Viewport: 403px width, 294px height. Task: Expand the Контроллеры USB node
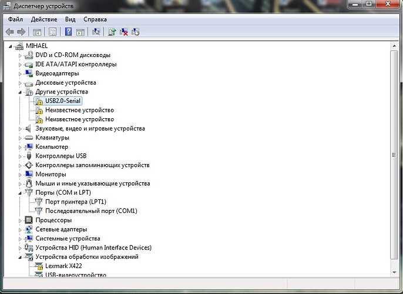coord(20,156)
